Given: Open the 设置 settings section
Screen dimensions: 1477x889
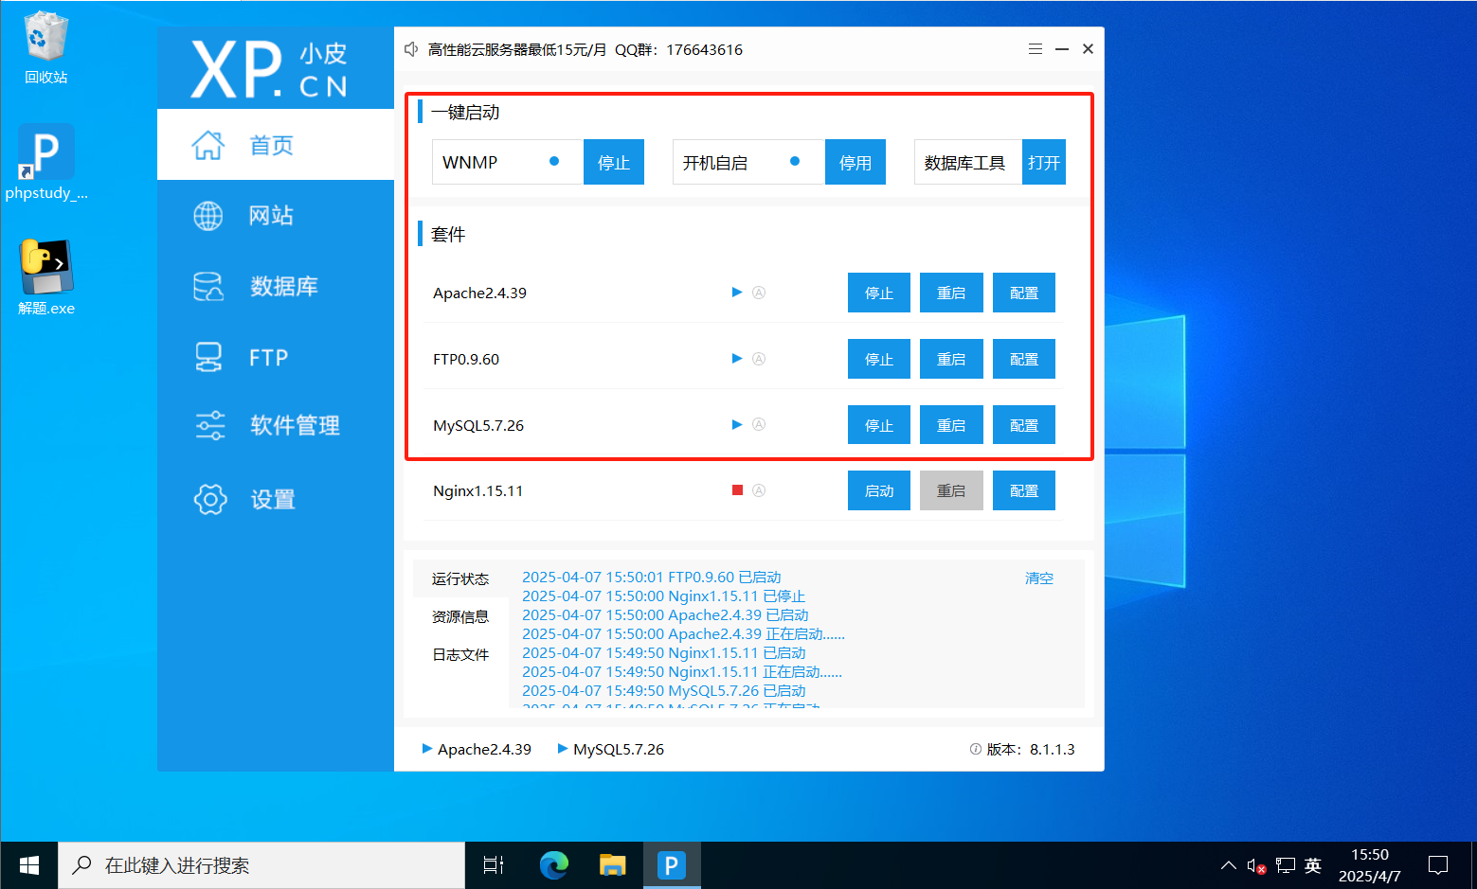Looking at the screenshot, I should [275, 499].
